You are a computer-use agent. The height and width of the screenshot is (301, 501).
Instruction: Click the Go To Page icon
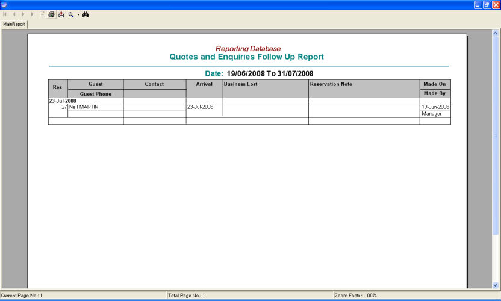click(x=42, y=14)
